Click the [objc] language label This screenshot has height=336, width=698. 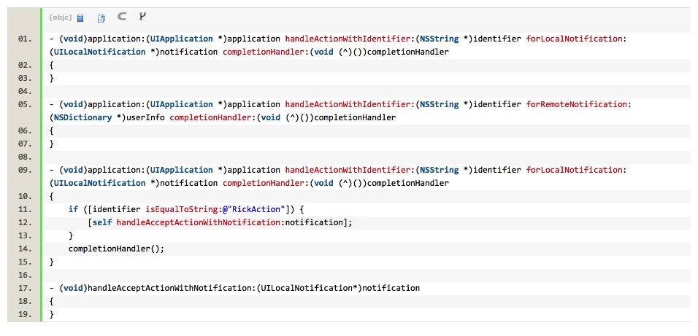point(61,17)
